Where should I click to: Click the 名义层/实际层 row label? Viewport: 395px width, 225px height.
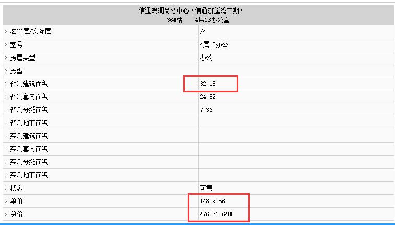coord(30,32)
